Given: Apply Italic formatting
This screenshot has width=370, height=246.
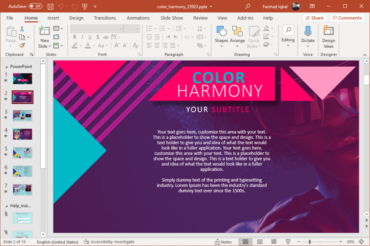Looking at the screenshot, I should coord(82,37).
